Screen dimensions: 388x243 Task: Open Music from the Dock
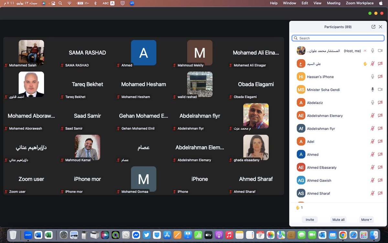coord(229,235)
